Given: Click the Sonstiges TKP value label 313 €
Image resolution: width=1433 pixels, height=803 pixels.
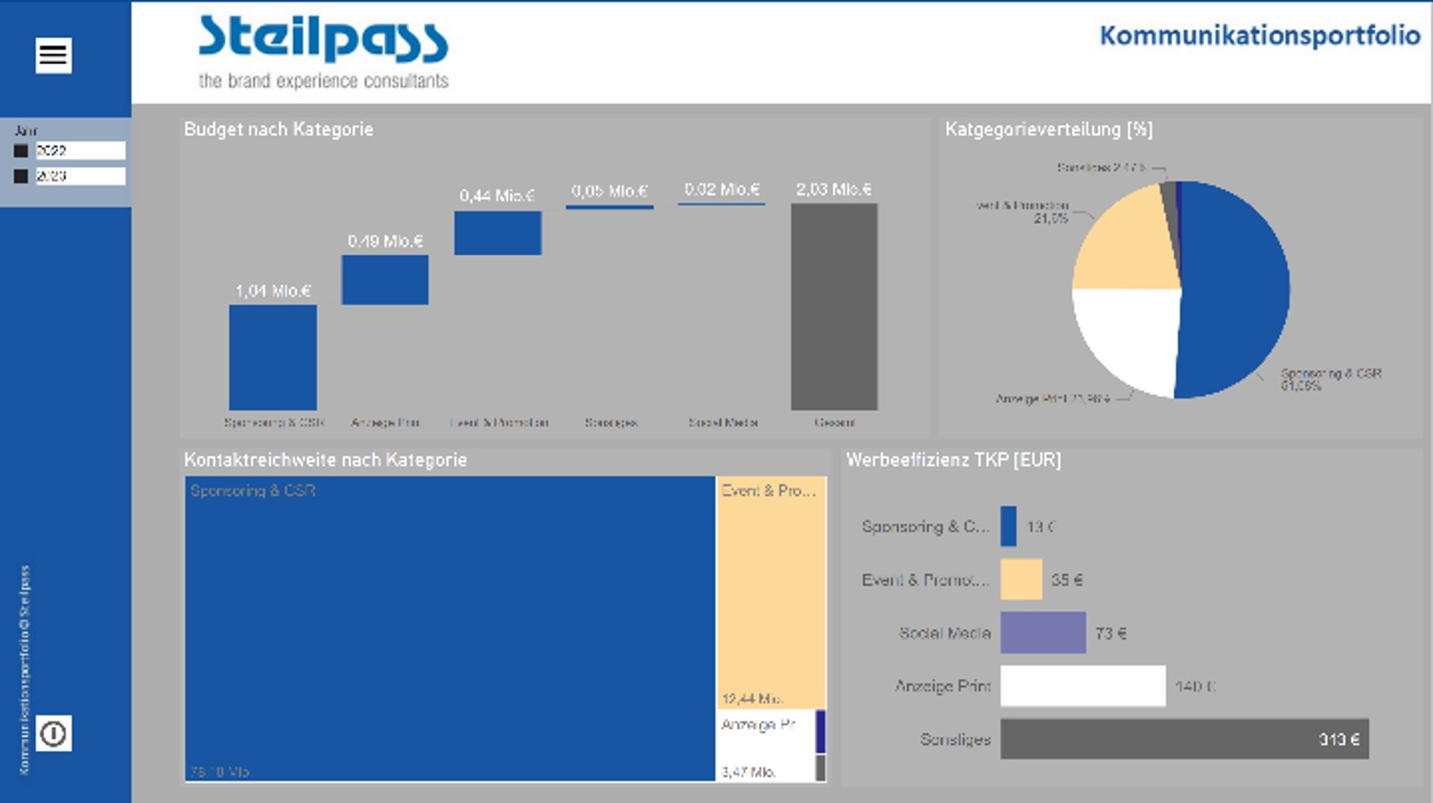Looking at the screenshot, I should (1342, 739).
